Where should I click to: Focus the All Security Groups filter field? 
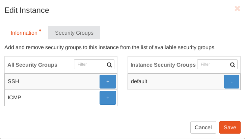[x=89, y=64]
